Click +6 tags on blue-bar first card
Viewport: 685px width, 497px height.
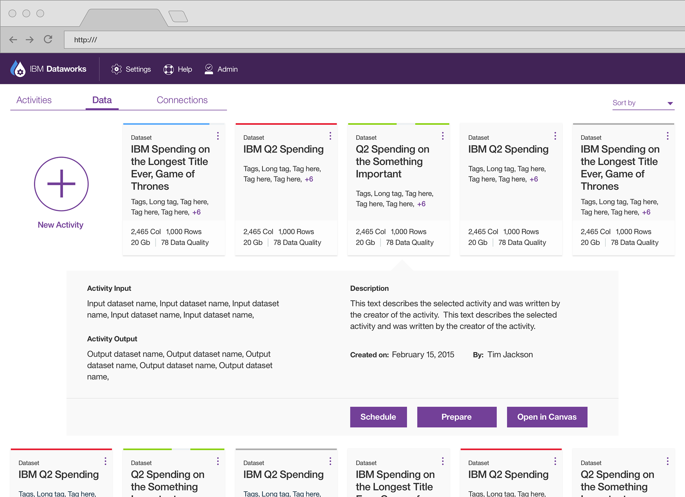click(197, 212)
